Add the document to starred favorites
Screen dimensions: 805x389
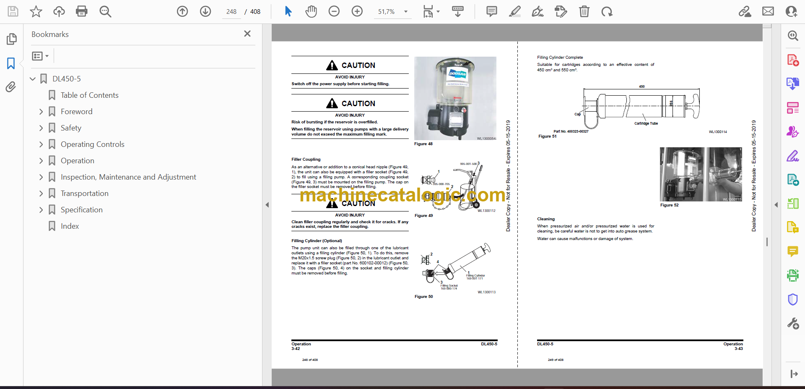36,11
